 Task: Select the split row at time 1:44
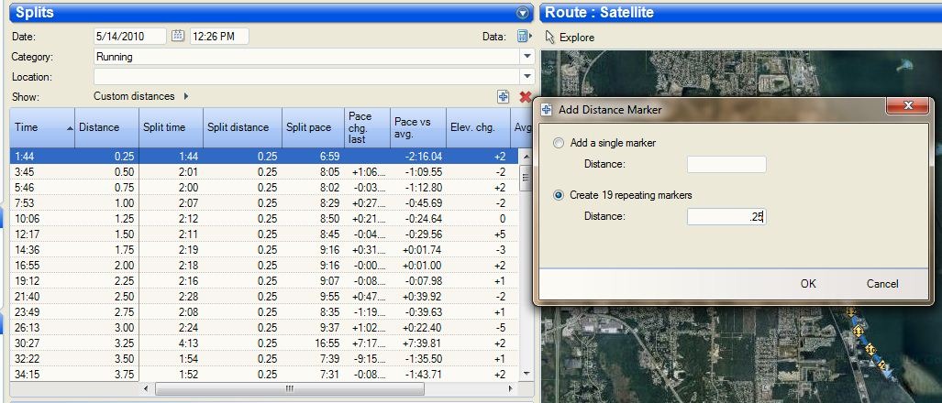[x=264, y=156]
